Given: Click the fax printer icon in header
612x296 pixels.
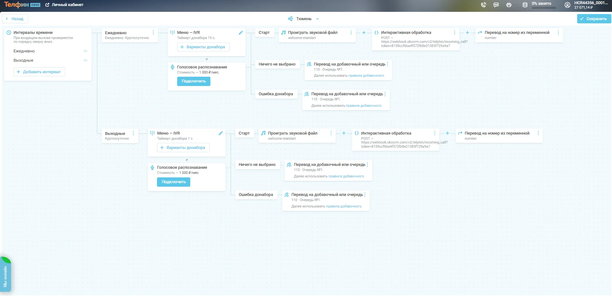Looking at the screenshot, I should pos(509,5).
